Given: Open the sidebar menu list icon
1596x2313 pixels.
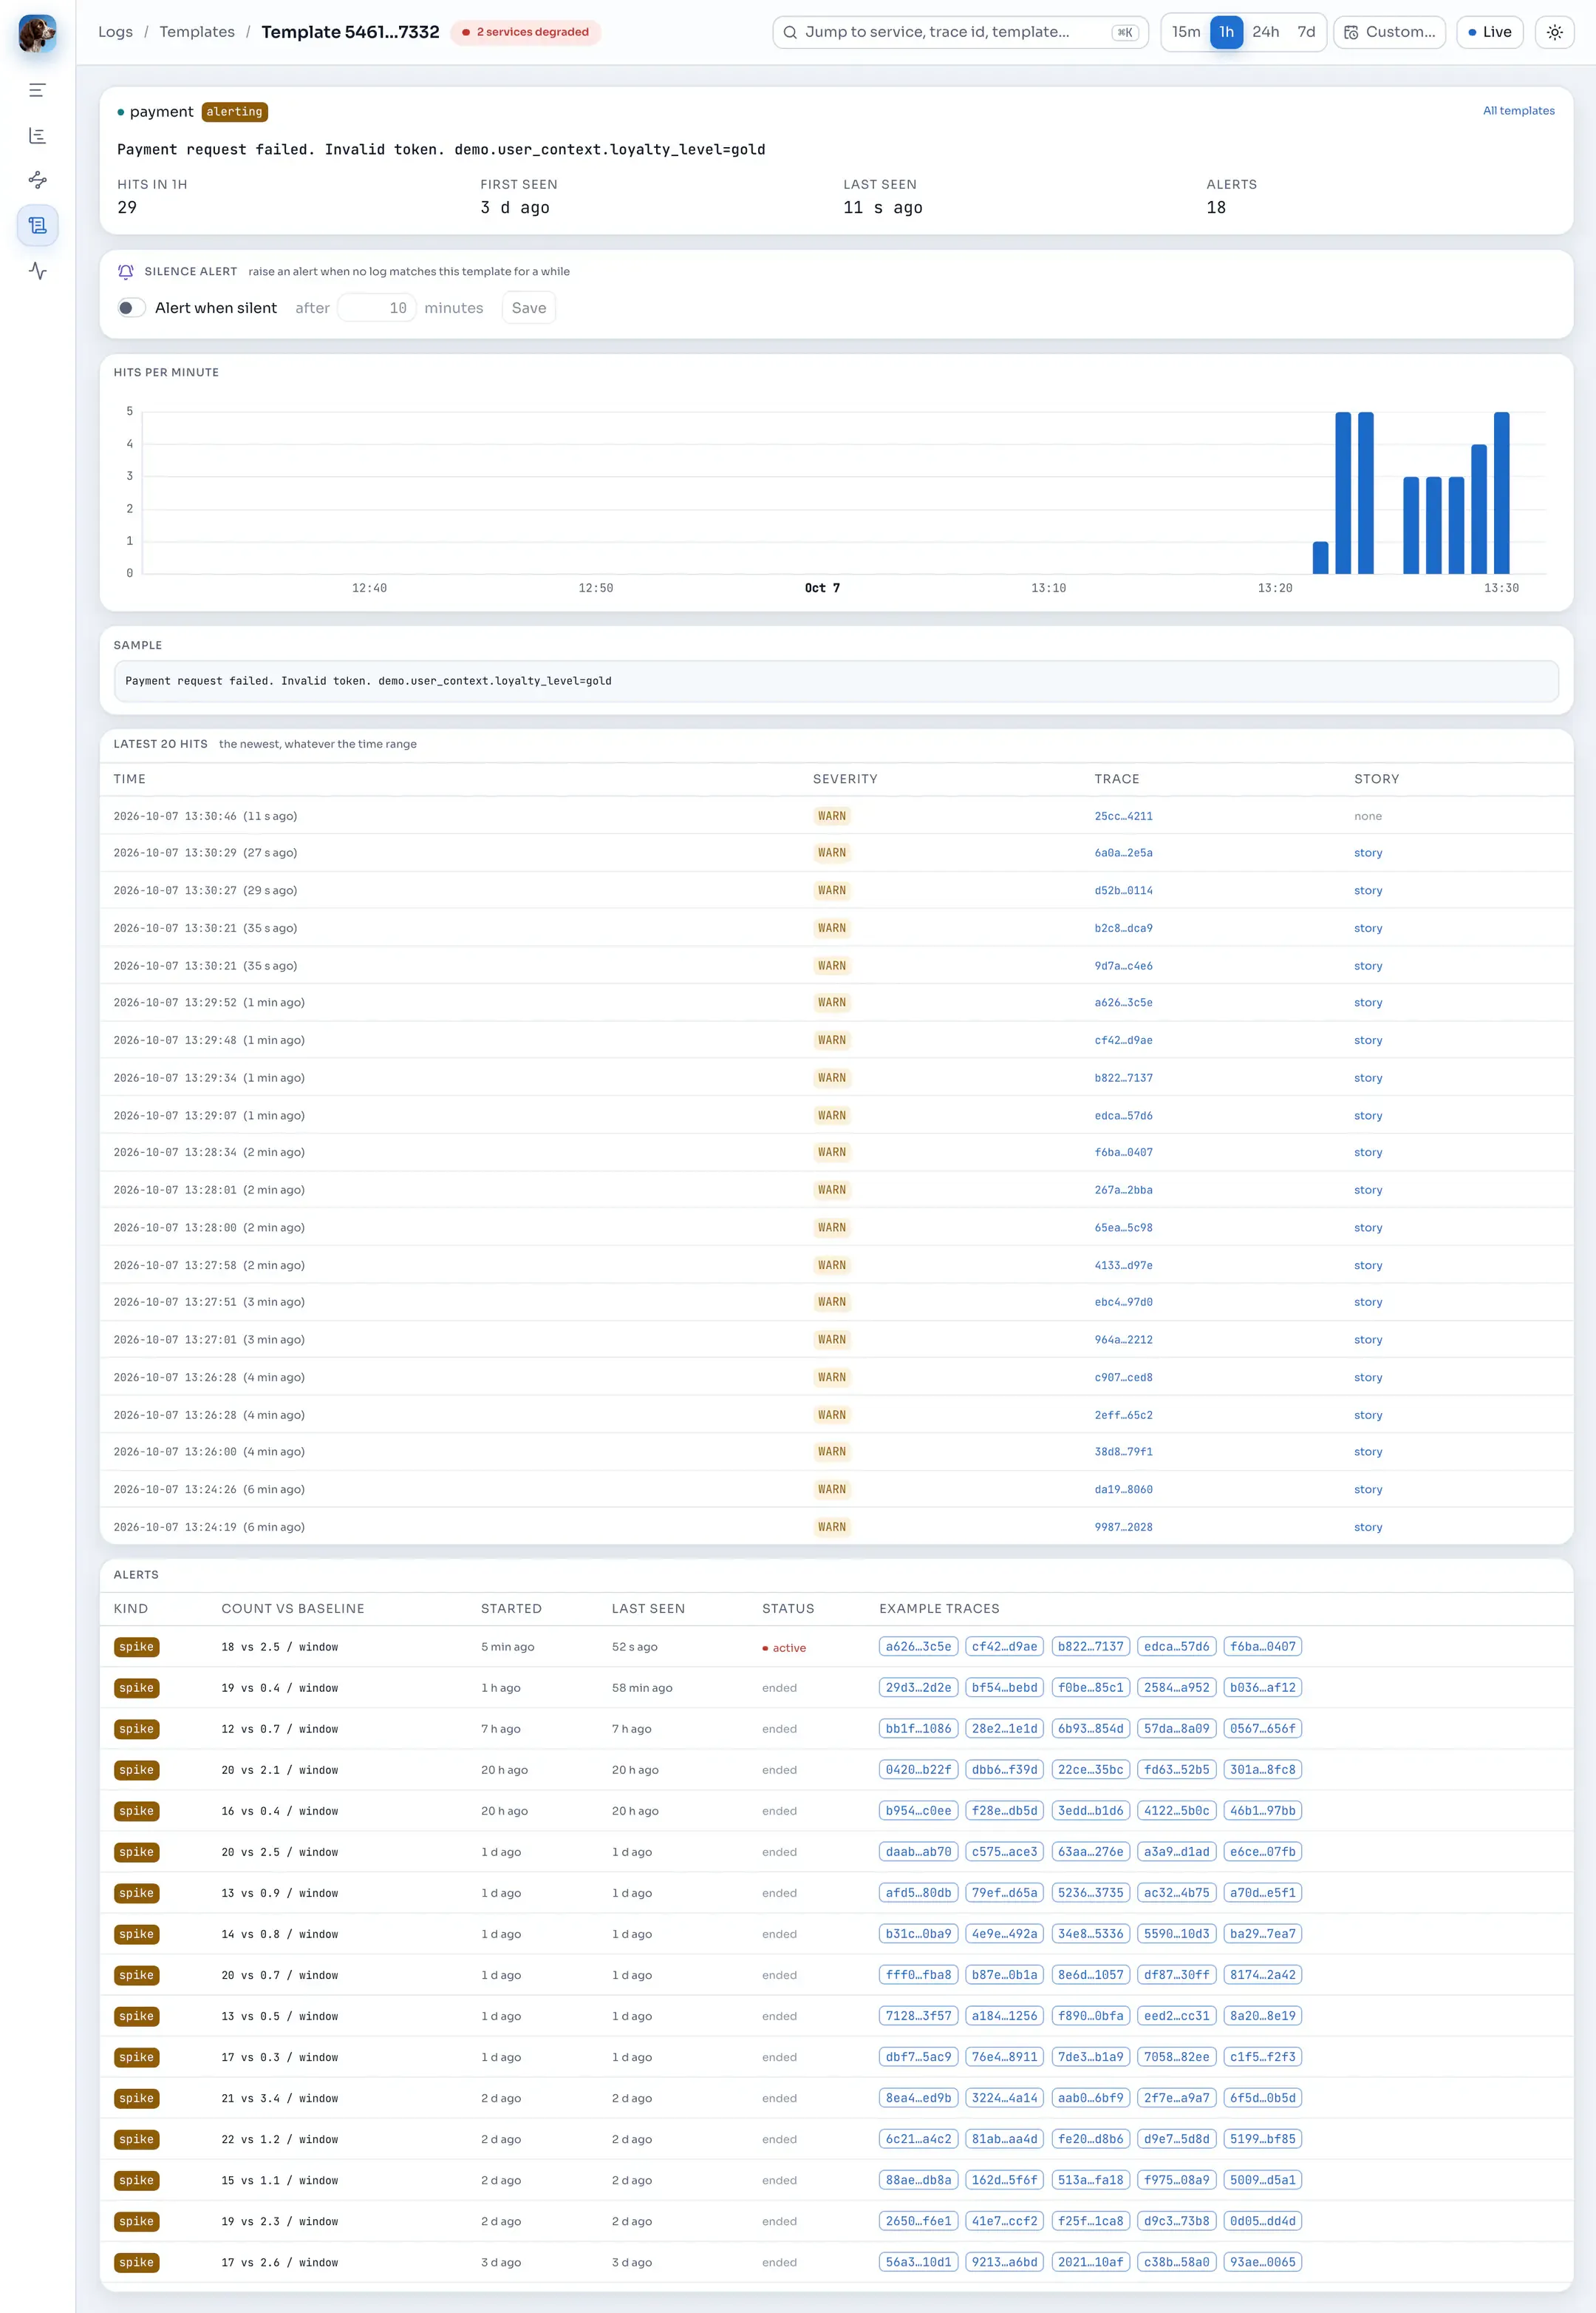Looking at the screenshot, I should (x=37, y=90).
